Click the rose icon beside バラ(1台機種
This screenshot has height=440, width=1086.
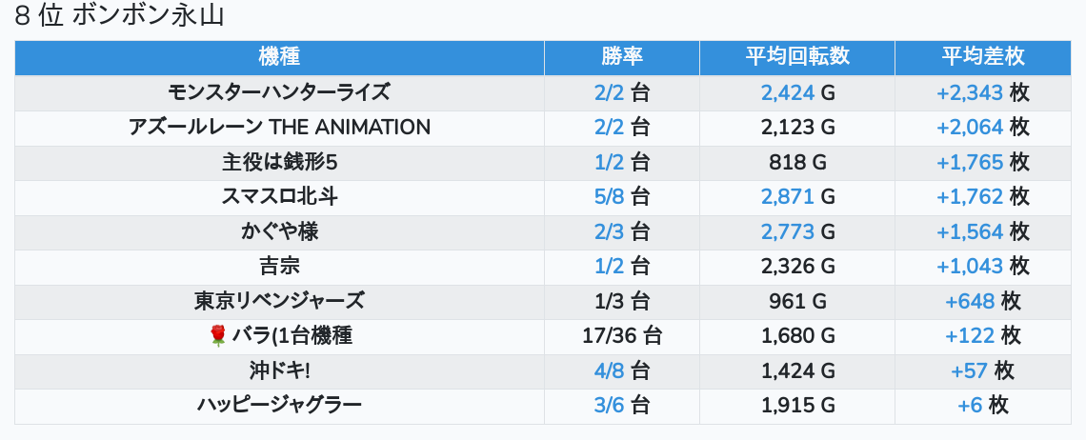coord(217,335)
